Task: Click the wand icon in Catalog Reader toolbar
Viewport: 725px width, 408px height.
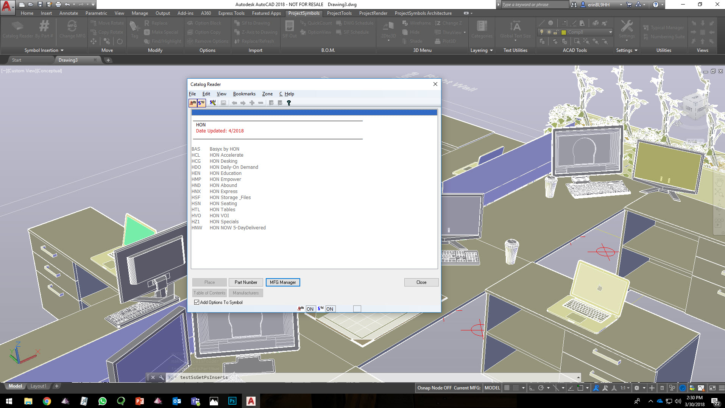Action: [x=213, y=103]
